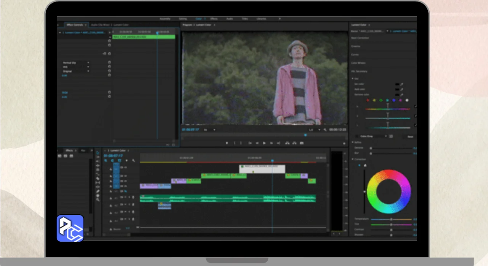Collapse the Key section in Lumetri Color

click(x=352, y=79)
